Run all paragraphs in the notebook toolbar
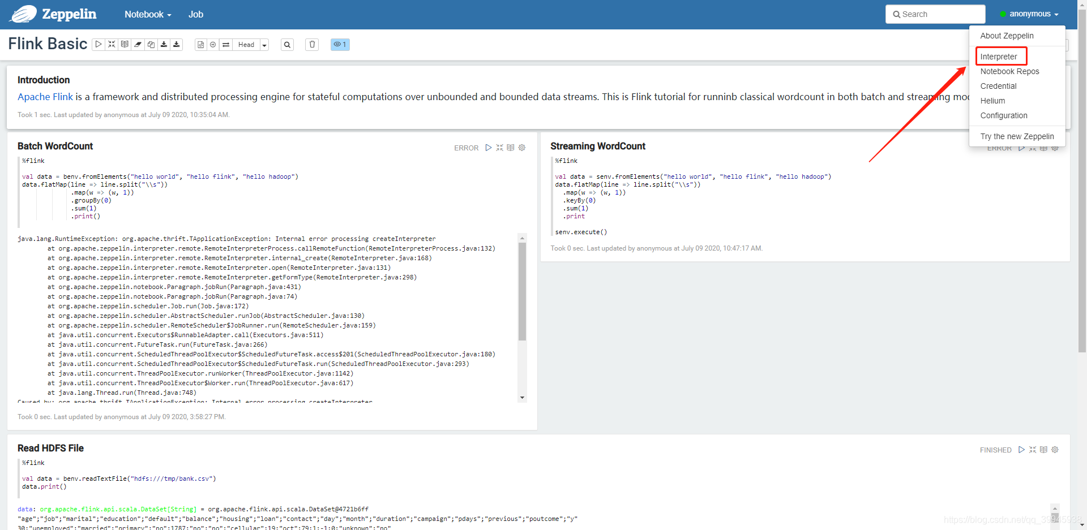The image size is (1087, 530). pos(99,44)
